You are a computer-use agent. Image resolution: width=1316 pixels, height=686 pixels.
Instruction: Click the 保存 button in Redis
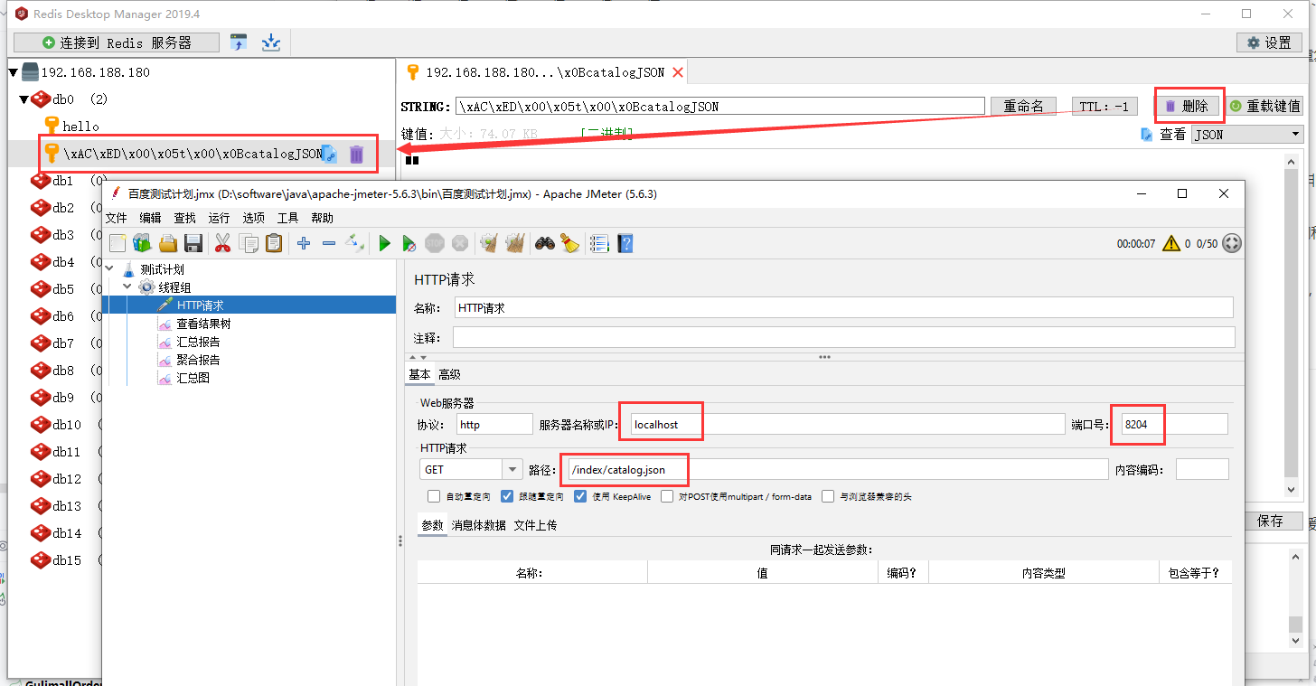click(1269, 521)
